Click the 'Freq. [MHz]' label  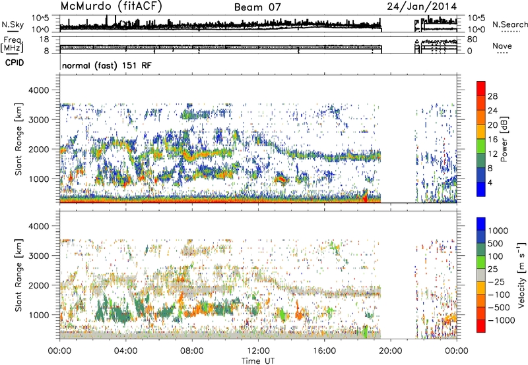pyautogui.click(x=13, y=45)
